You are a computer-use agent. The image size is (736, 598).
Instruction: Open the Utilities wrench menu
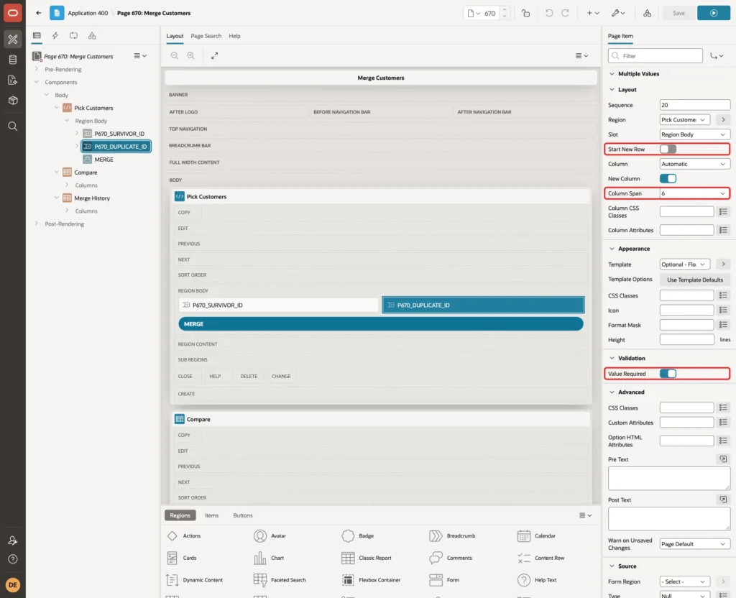618,13
